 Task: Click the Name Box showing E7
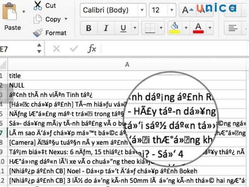click(x=17, y=49)
